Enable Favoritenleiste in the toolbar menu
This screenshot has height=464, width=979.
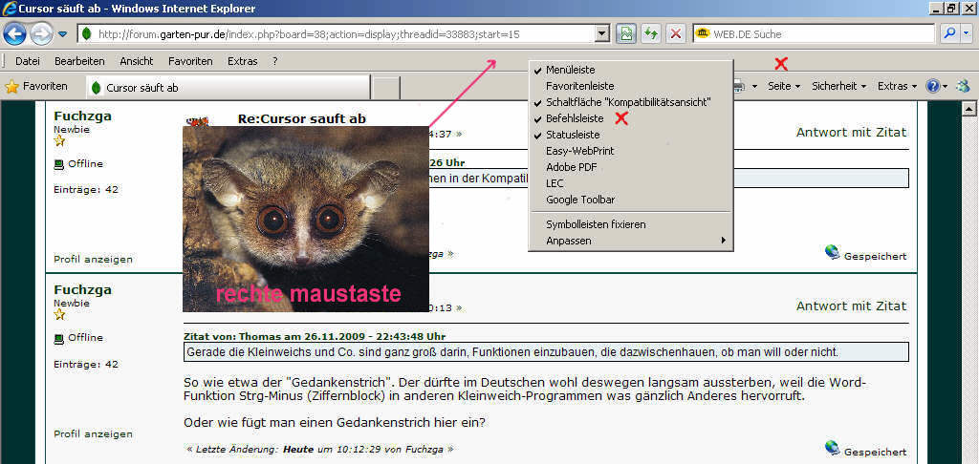click(579, 86)
